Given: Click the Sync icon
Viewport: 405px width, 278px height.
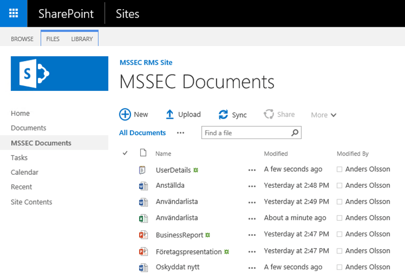Looking at the screenshot, I should pyautogui.click(x=223, y=114).
